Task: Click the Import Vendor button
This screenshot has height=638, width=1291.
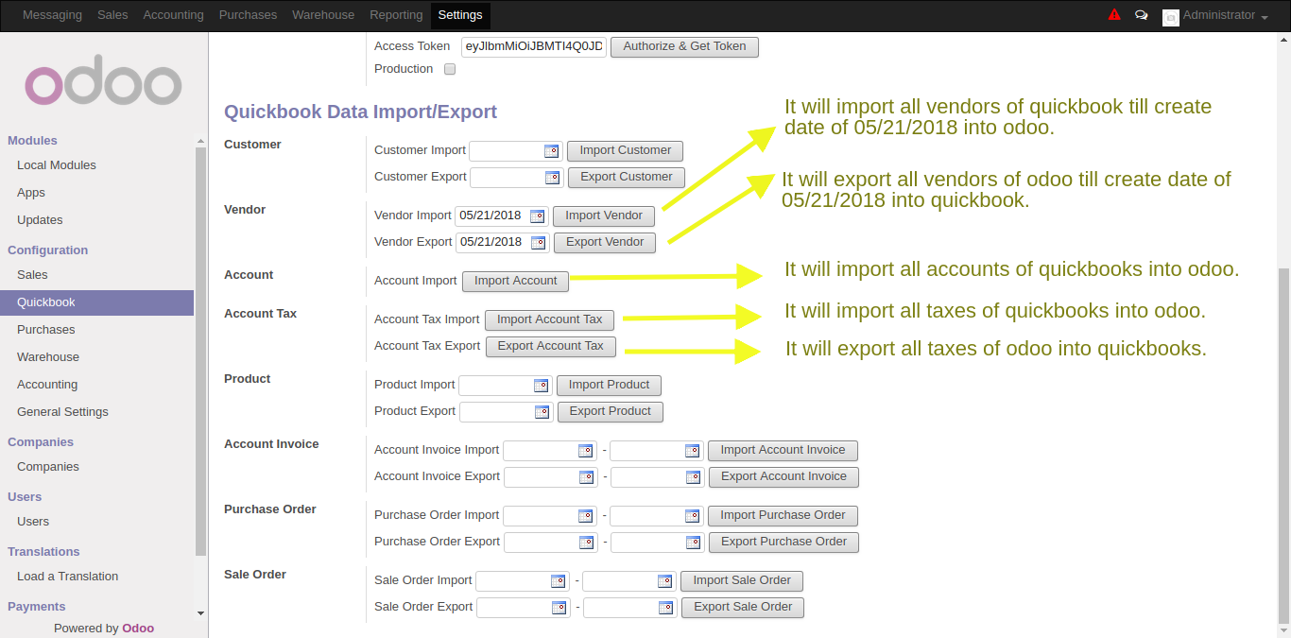Action: coord(604,216)
